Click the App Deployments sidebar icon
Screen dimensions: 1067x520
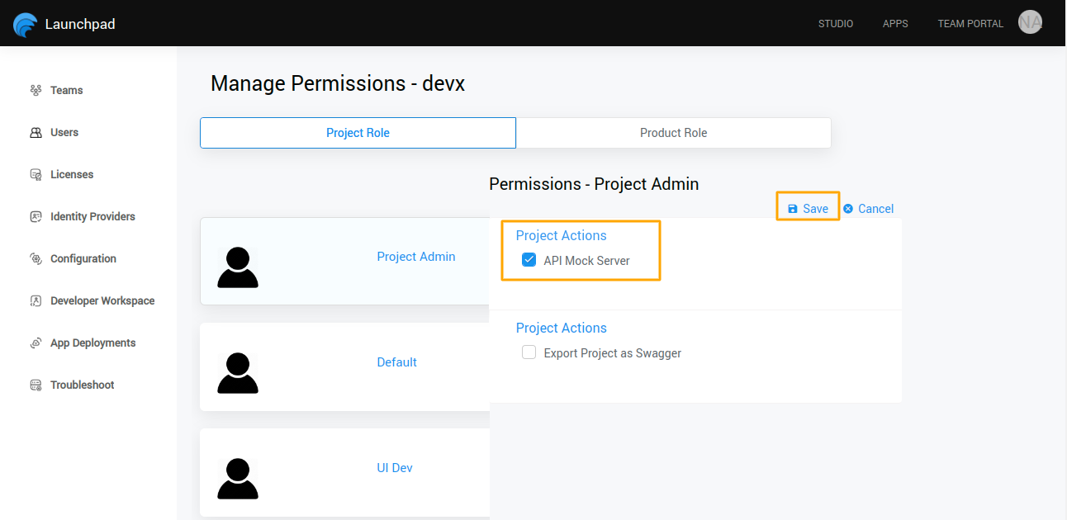pos(36,343)
